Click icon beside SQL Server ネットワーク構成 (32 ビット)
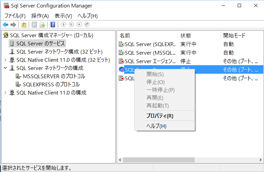264x172 pixels. (x=12, y=52)
